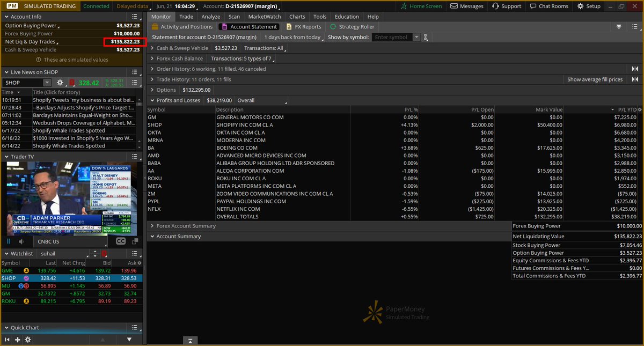Switch to the MarketWatch tab
This screenshot has height=346, width=644.
tap(265, 17)
